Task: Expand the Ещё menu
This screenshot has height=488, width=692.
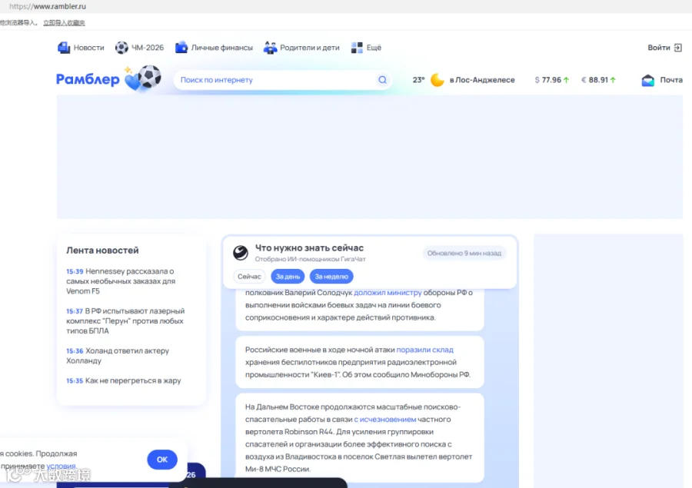Action: [x=374, y=48]
